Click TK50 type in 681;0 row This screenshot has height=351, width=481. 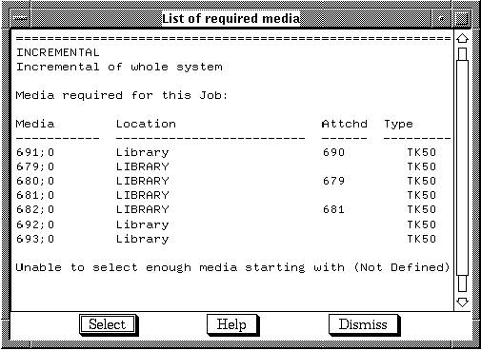point(422,195)
